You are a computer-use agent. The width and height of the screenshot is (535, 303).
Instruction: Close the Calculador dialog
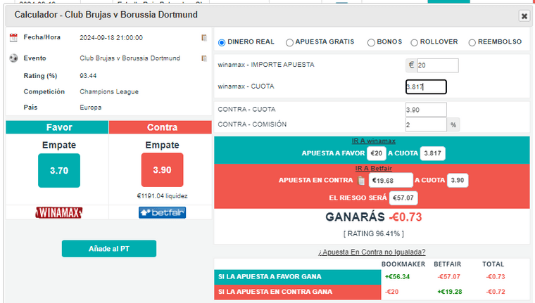[524, 15]
